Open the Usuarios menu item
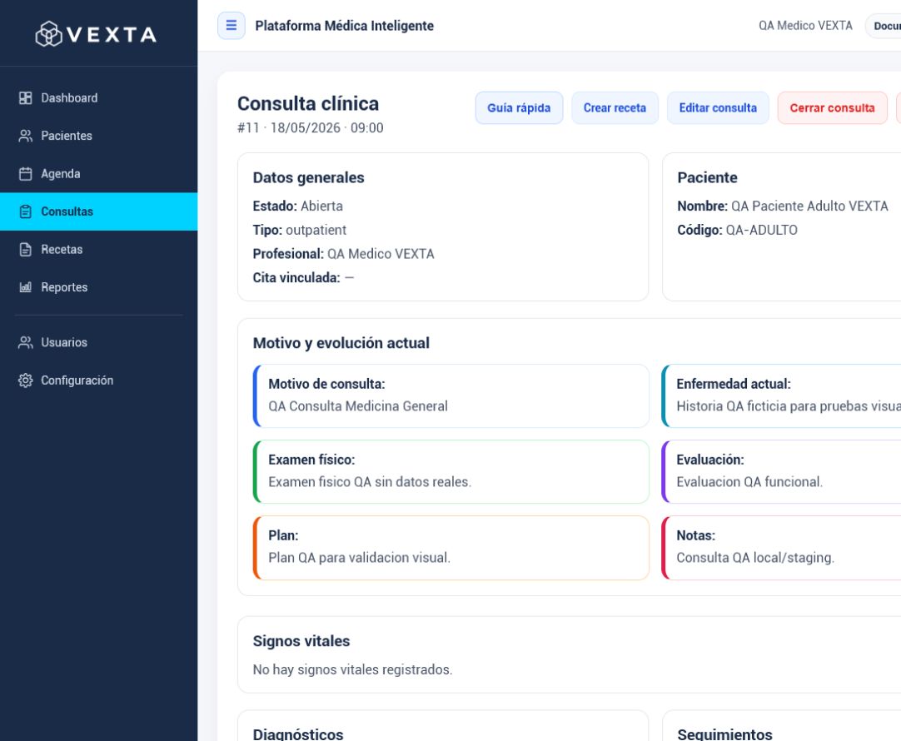901x741 pixels. click(x=99, y=343)
